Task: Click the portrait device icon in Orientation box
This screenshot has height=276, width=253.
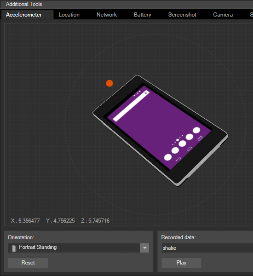Action: (14, 248)
